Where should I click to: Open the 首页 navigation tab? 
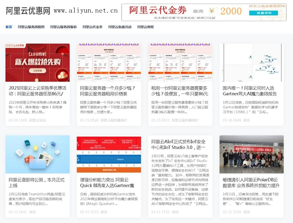click(x=9, y=27)
